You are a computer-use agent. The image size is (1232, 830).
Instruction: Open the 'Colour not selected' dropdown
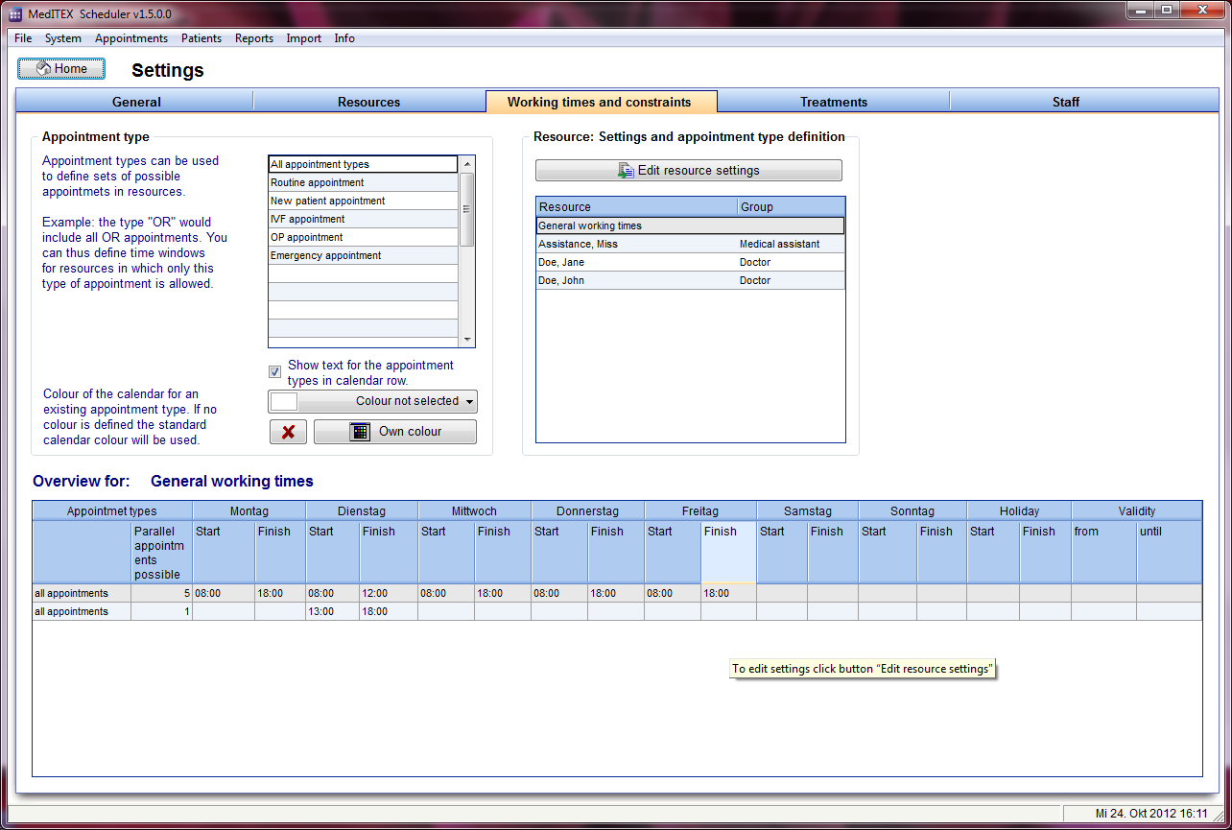pyautogui.click(x=372, y=401)
